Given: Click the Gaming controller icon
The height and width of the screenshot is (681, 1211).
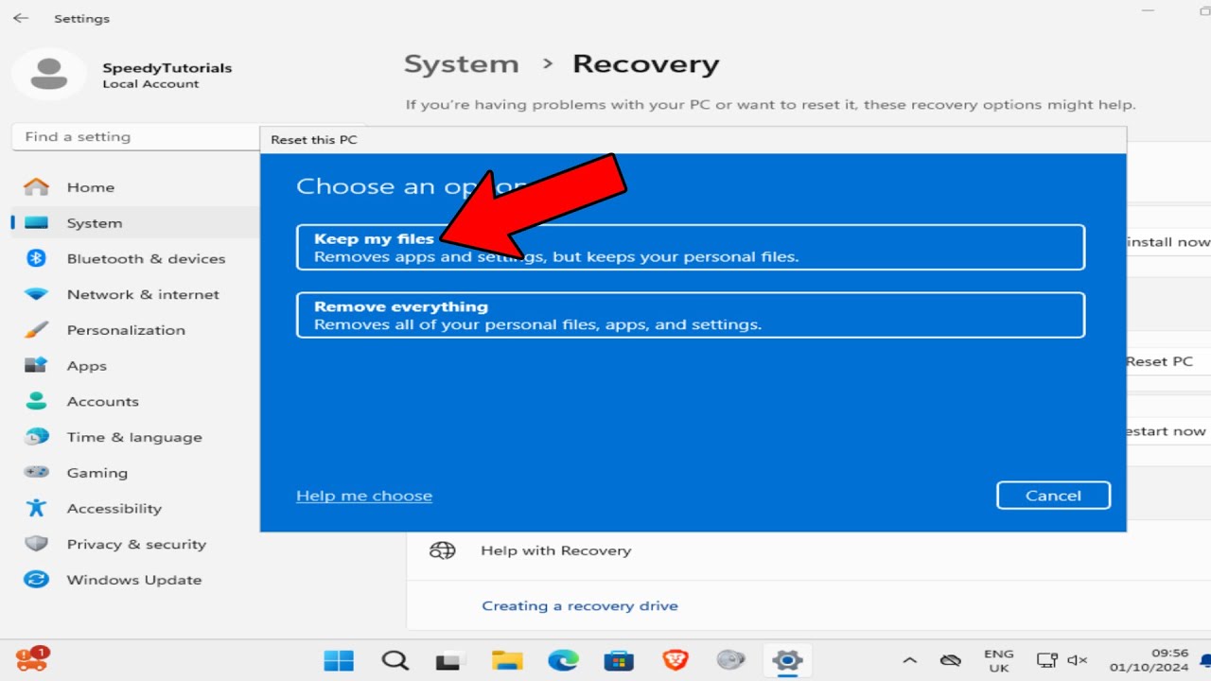Looking at the screenshot, I should (x=36, y=472).
